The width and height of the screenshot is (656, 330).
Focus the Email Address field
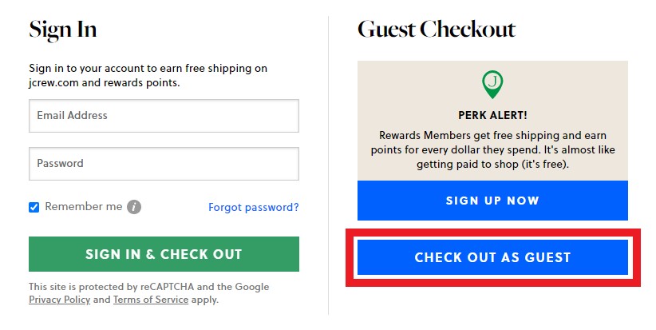(164, 116)
